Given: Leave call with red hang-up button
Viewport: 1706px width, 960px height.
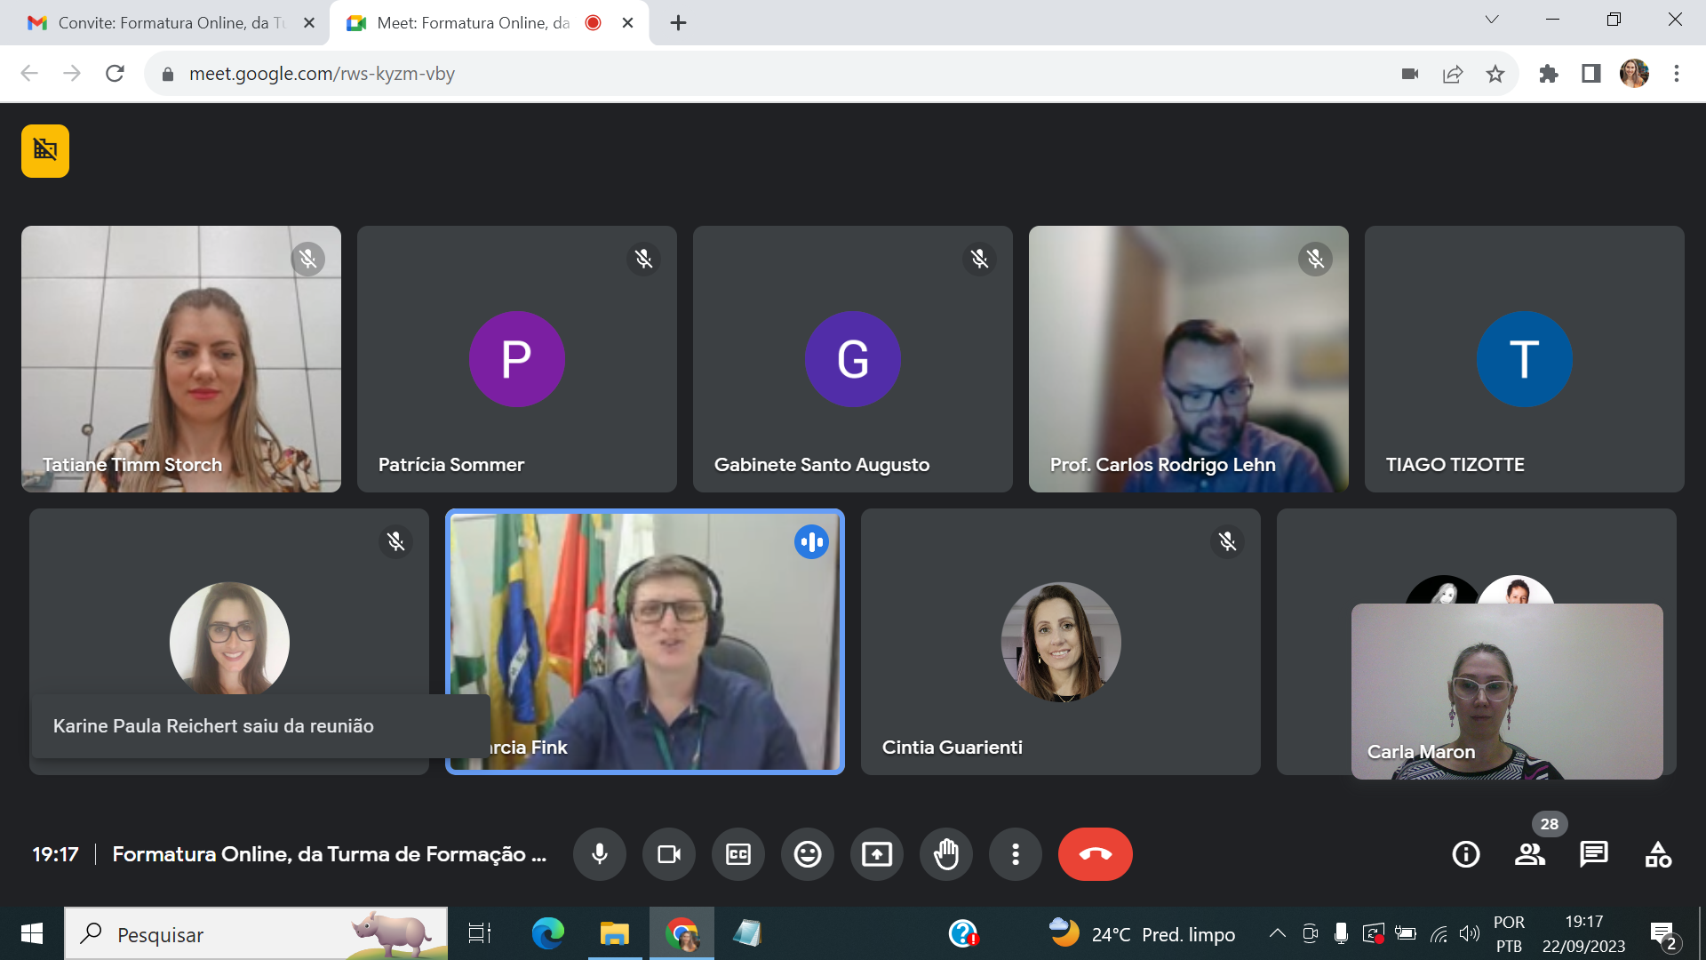Looking at the screenshot, I should pyautogui.click(x=1095, y=854).
